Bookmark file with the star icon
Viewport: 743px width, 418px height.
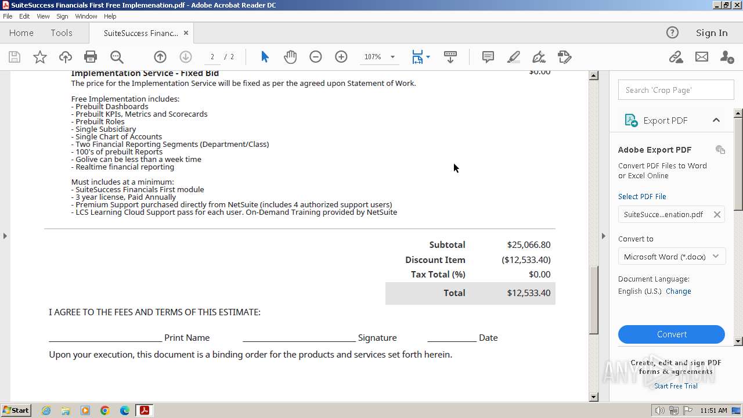[40, 57]
